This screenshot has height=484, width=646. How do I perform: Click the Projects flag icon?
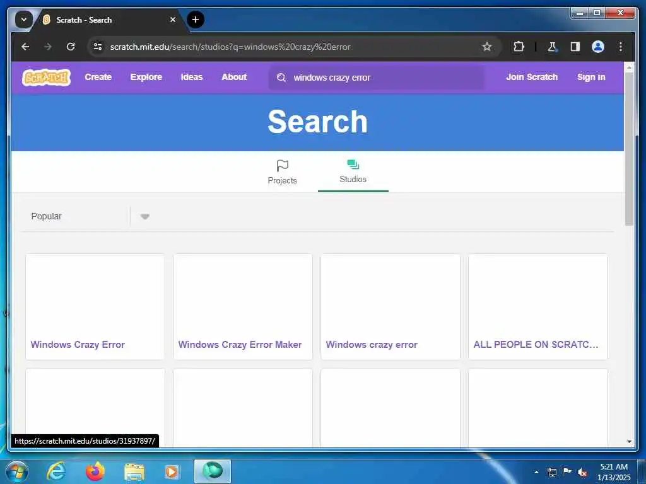point(282,166)
